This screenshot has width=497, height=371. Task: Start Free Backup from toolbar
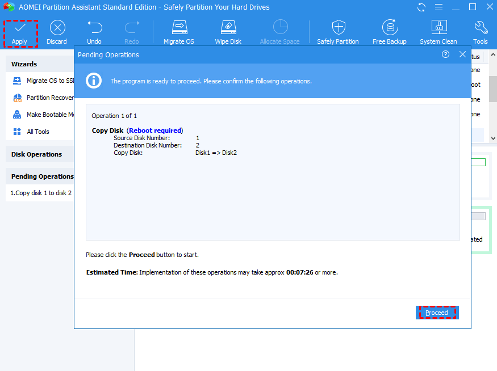tap(389, 28)
